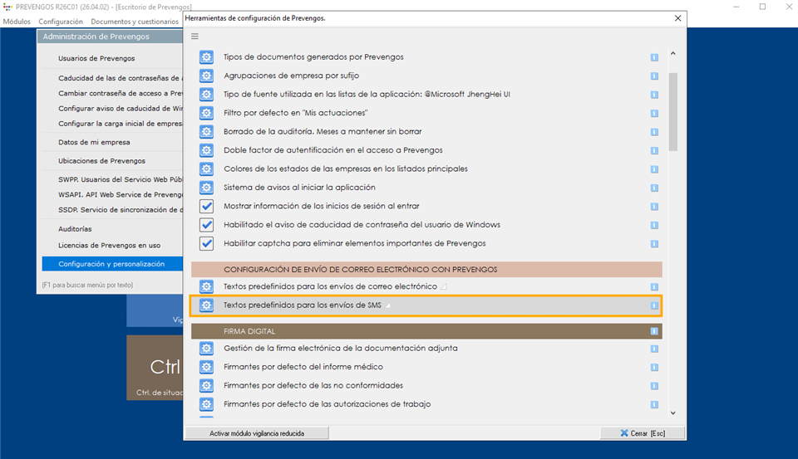Click gear next to Filtro por defecto
This screenshot has height=459, width=798.
[206, 113]
